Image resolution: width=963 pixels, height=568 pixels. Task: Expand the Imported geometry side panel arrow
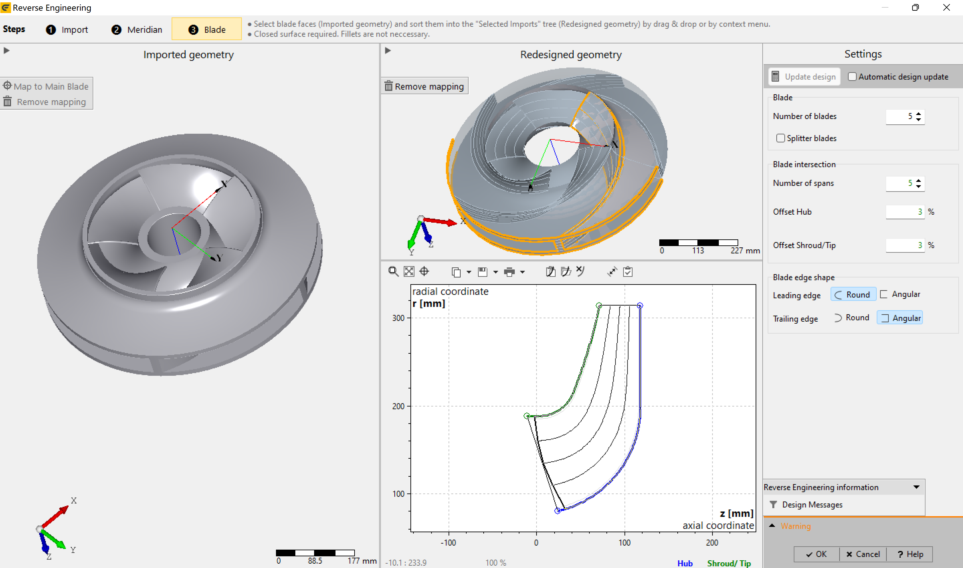(x=6, y=50)
